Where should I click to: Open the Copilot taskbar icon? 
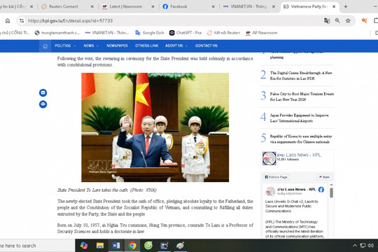click(84, 246)
